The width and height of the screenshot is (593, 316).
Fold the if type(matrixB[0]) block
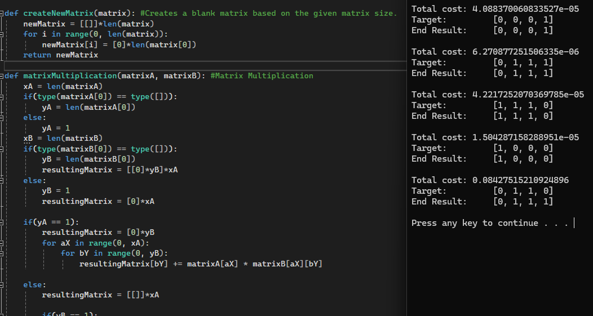click(2, 149)
